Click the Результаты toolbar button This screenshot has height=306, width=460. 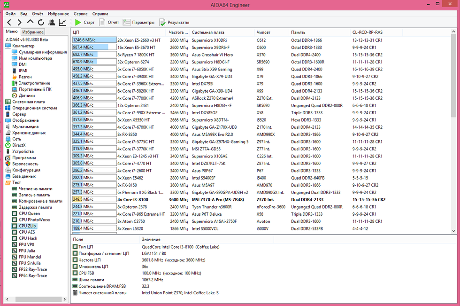pyautogui.click(x=174, y=23)
